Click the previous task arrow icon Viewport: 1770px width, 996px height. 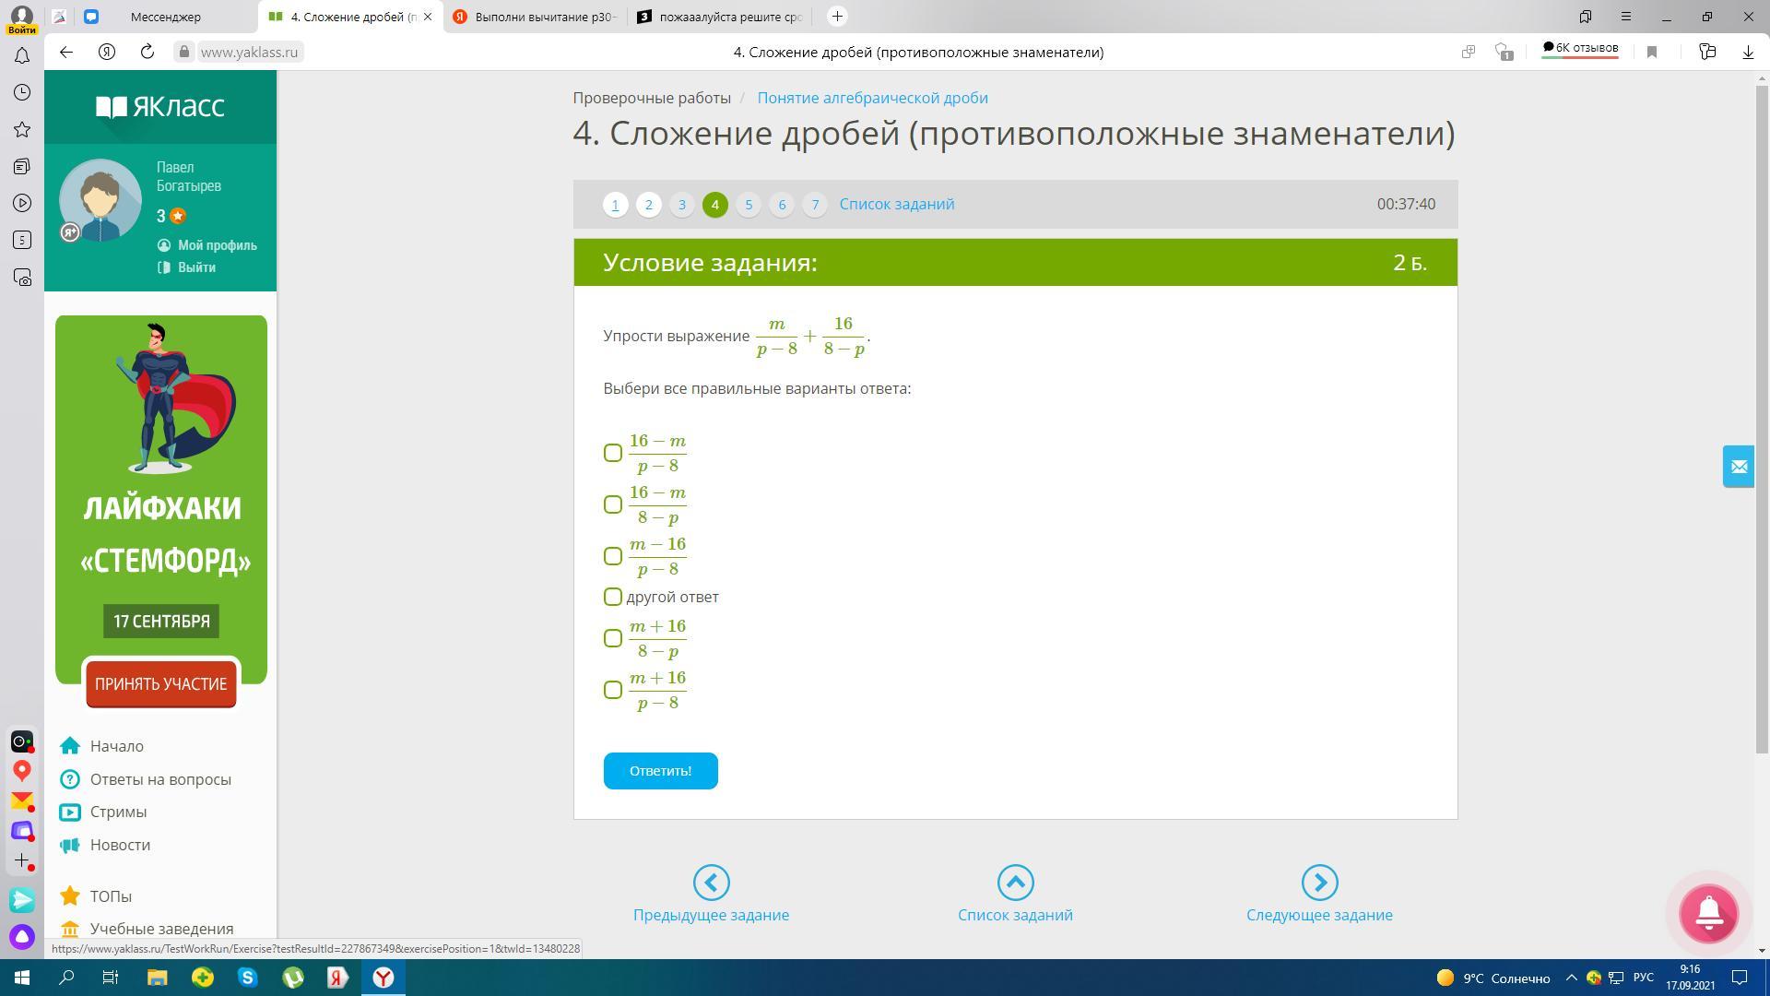click(x=711, y=883)
